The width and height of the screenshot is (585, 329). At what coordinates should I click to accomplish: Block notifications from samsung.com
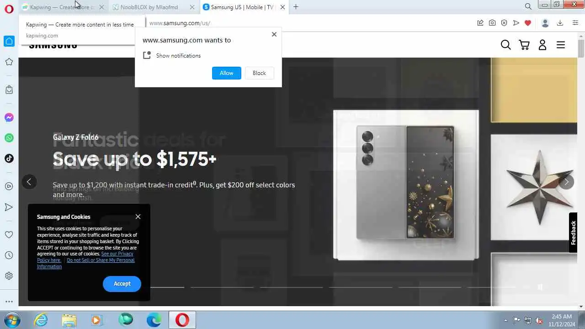259,73
